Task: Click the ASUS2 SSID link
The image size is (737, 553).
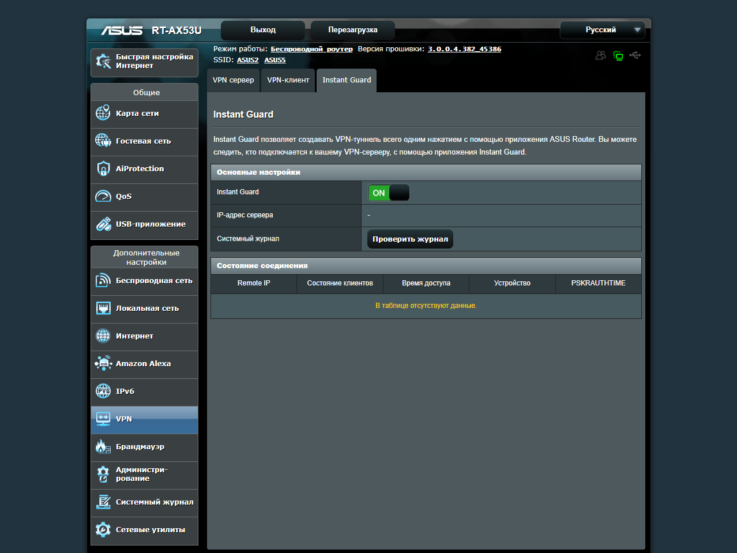Action: (x=247, y=60)
